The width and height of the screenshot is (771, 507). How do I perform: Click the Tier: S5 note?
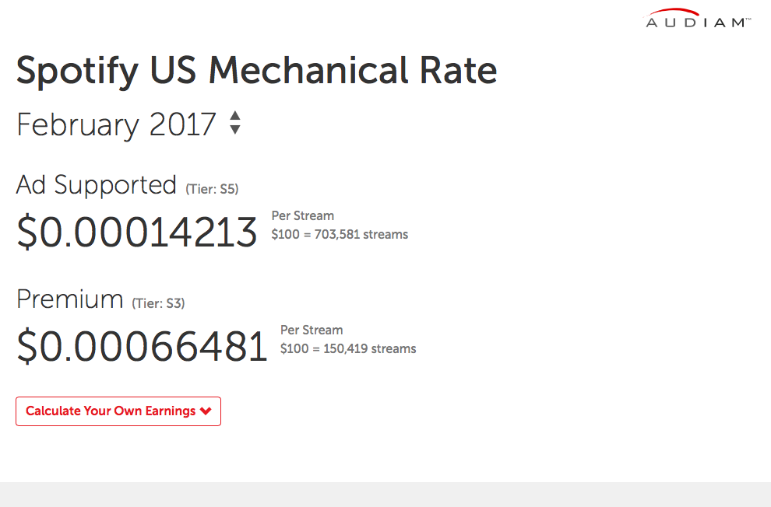pyautogui.click(x=212, y=189)
